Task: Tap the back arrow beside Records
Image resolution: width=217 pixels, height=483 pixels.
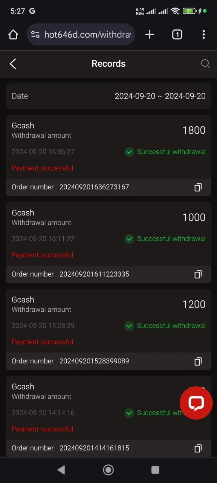Action: (13, 64)
